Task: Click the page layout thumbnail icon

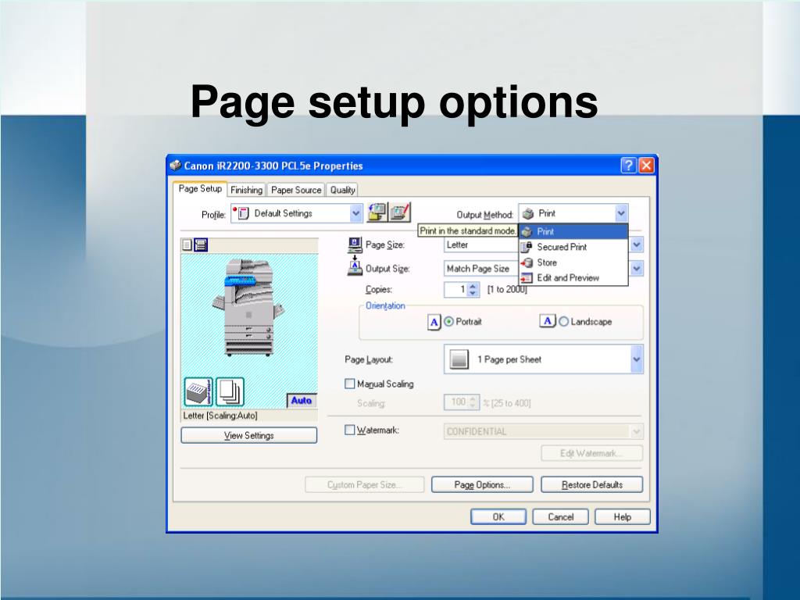Action: tap(459, 359)
